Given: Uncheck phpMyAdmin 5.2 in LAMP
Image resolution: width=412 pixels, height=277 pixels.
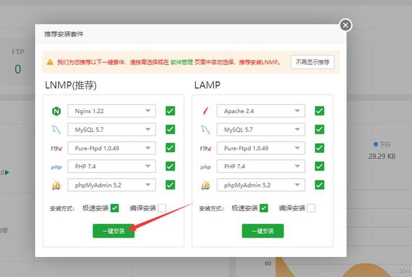Looking at the screenshot, I should click(320, 184).
